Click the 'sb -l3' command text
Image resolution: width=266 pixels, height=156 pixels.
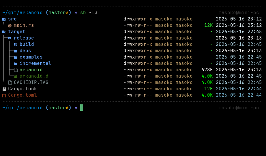coord(89,13)
